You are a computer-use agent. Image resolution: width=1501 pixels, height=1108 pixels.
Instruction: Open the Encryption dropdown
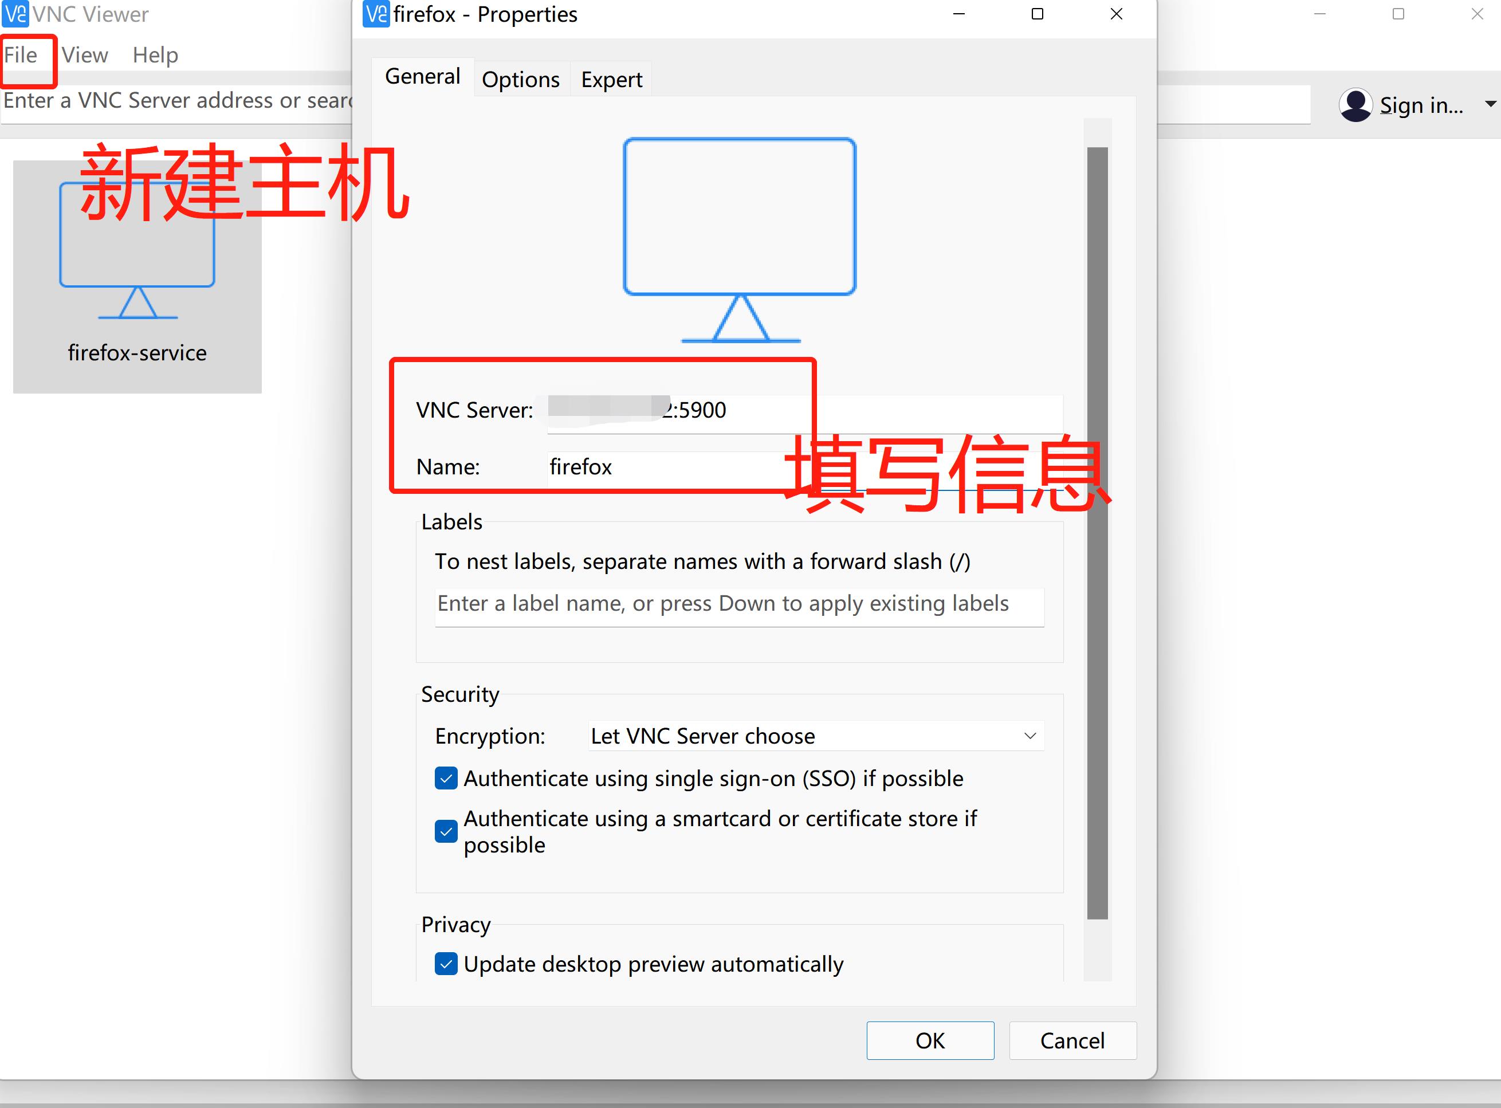click(x=816, y=736)
